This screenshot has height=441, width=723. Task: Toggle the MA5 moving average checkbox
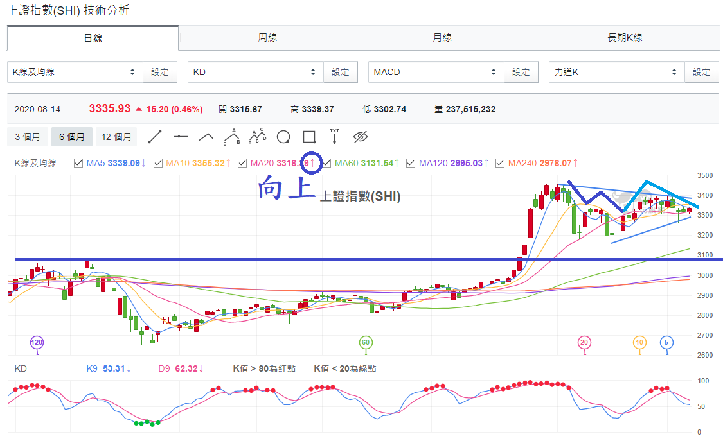[78, 163]
